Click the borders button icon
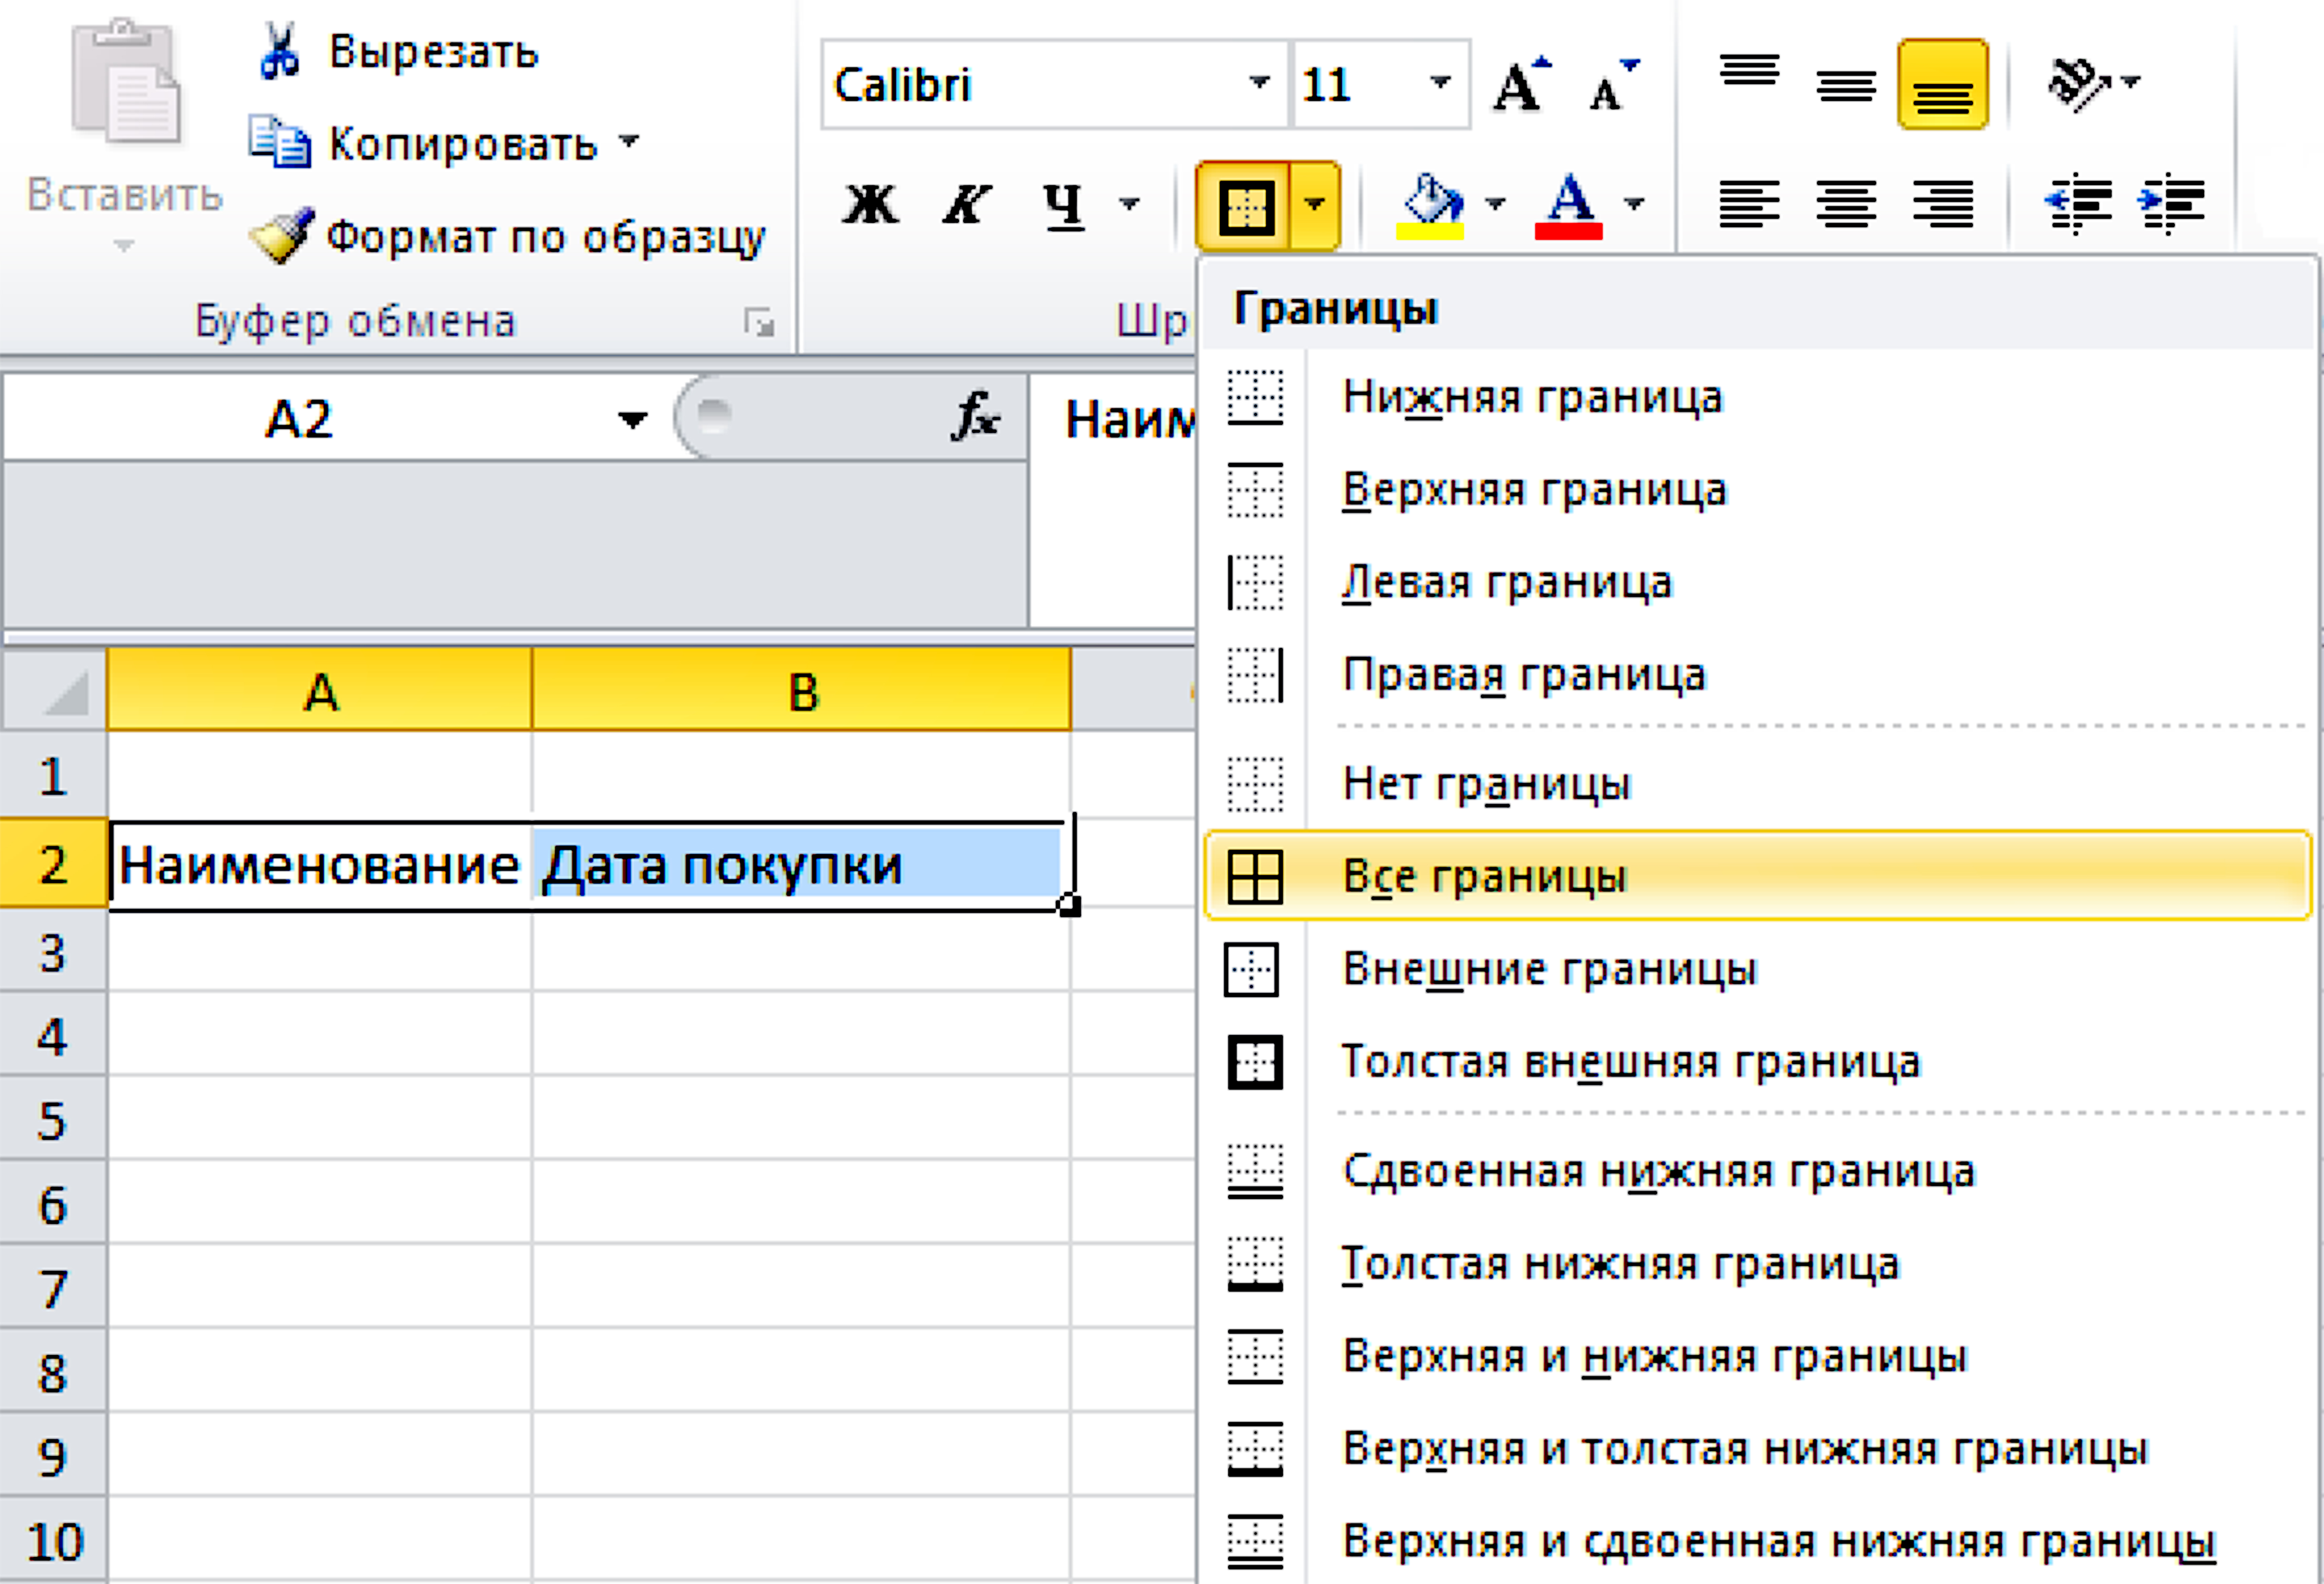This screenshot has height=1584, width=2324. (1245, 207)
